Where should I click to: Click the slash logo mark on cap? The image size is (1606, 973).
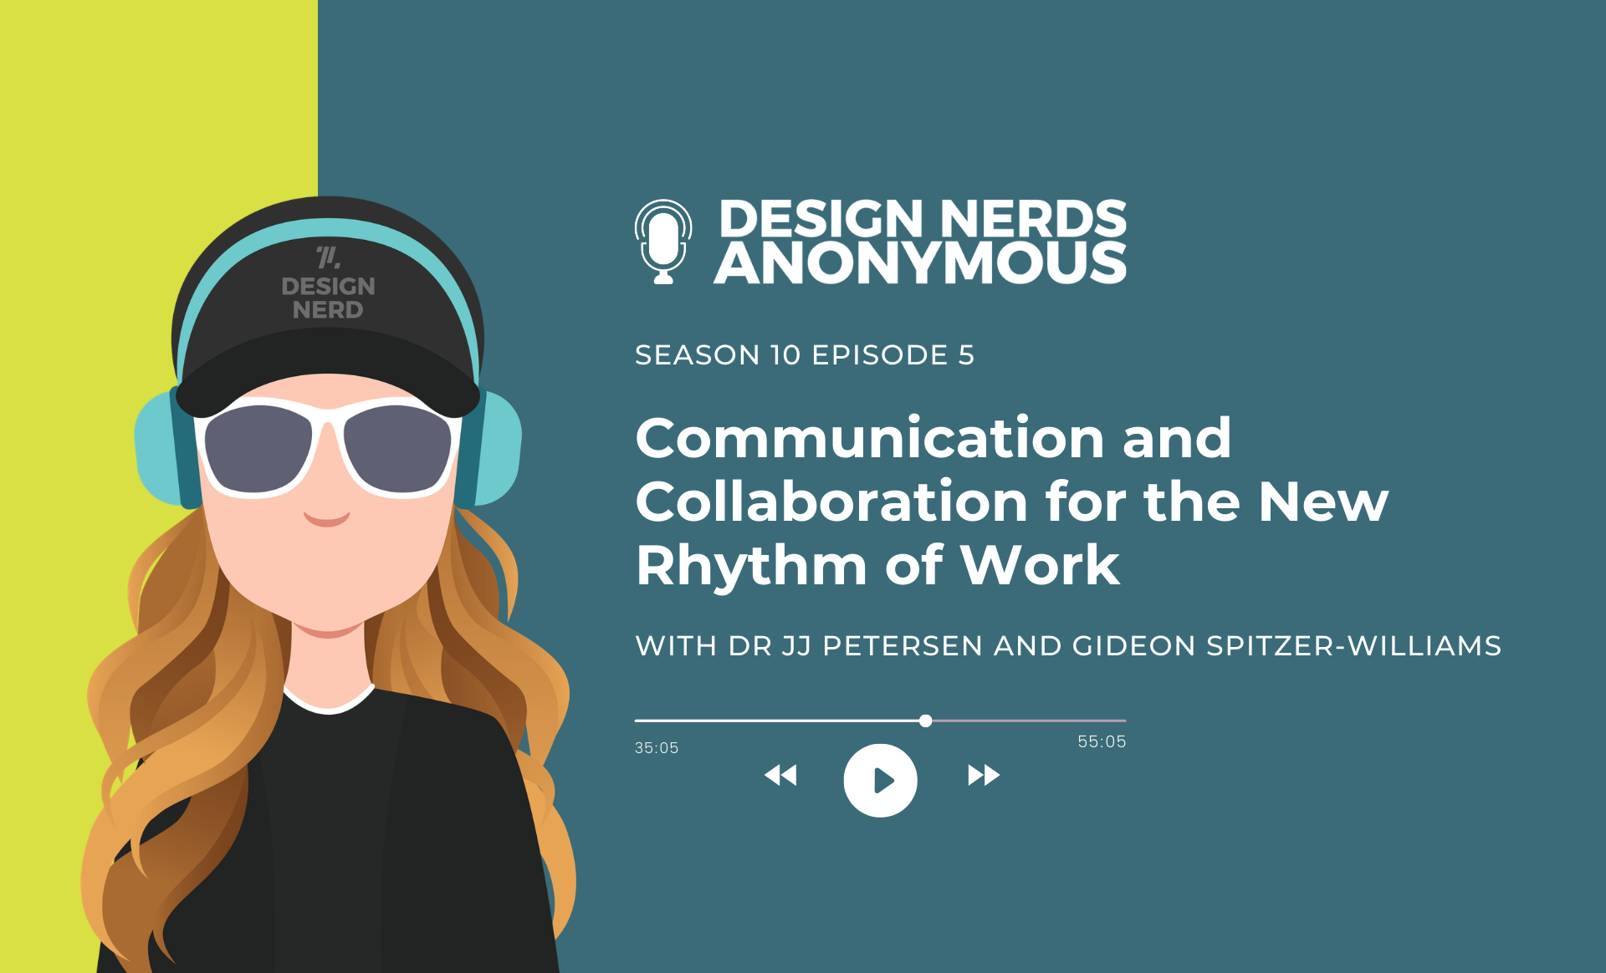pyautogui.click(x=328, y=257)
